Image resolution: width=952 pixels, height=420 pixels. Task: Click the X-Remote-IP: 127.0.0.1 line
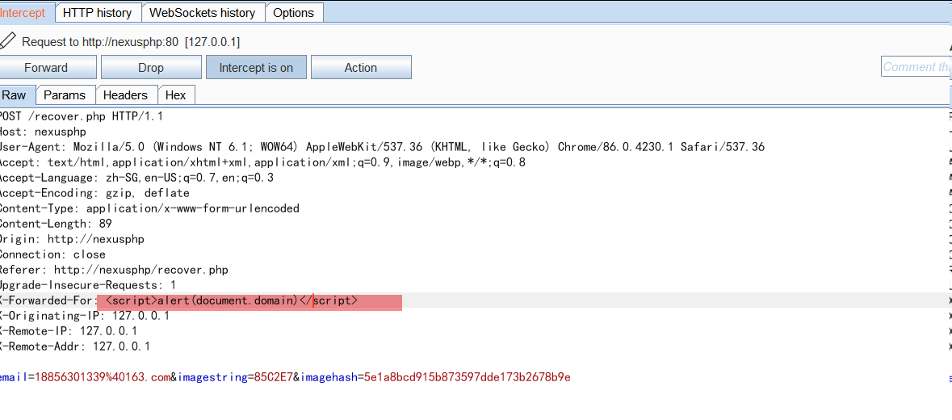click(x=68, y=331)
